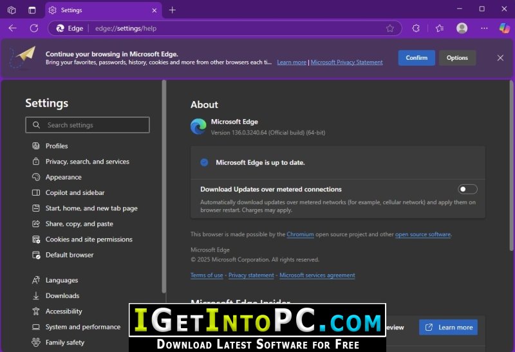
Task: Close the Settings tab
Action: (x=154, y=10)
